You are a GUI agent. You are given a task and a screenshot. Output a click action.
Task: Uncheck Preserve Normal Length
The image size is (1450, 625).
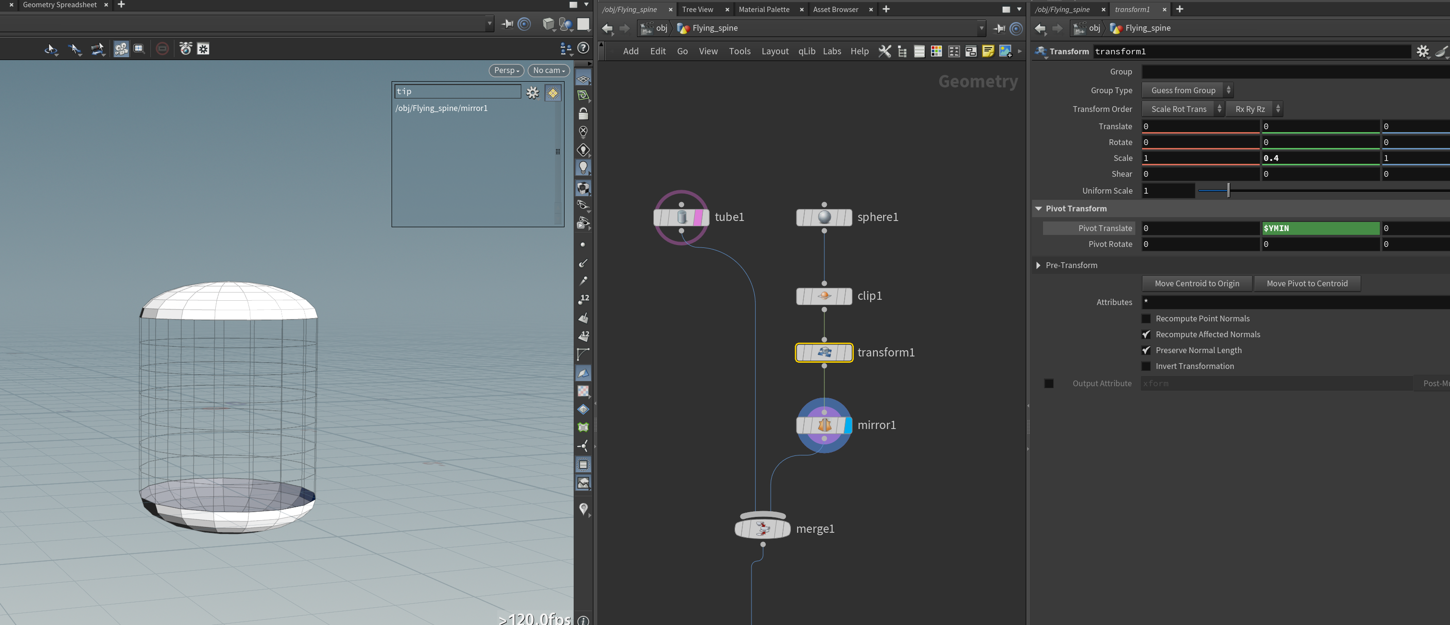[x=1145, y=350]
